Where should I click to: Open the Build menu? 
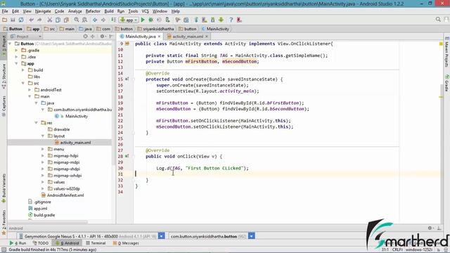click(x=109, y=11)
